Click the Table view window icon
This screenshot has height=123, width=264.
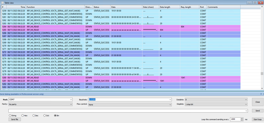[x=2, y=2]
